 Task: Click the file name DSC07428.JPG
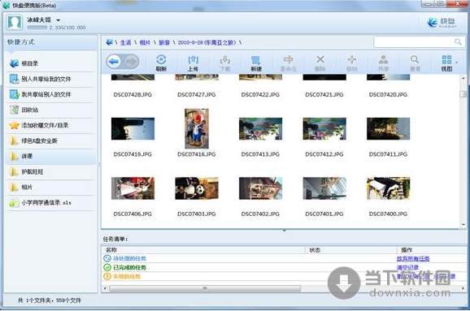click(133, 94)
